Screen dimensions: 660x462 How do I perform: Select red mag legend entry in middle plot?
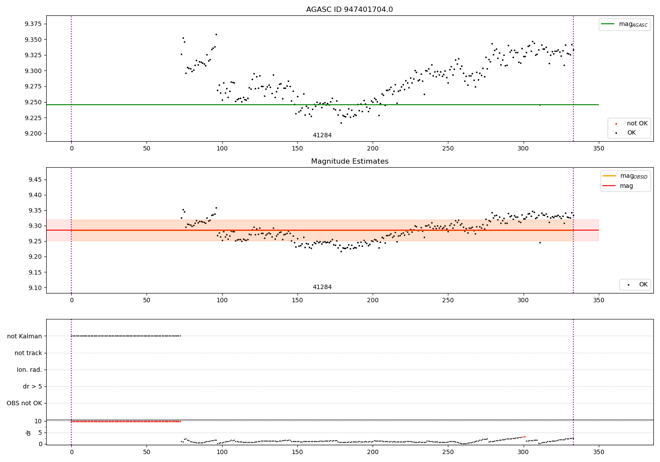coord(618,186)
